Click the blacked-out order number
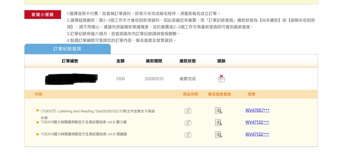The width and height of the screenshot is (343, 158). (x=71, y=79)
